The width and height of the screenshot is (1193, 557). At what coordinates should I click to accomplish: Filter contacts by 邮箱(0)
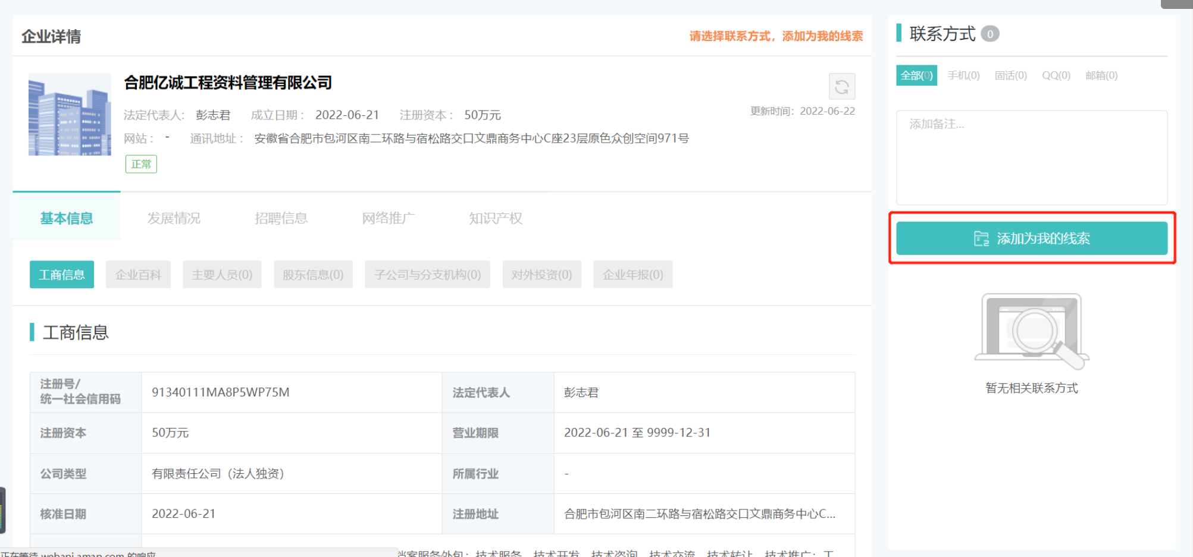point(1101,75)
